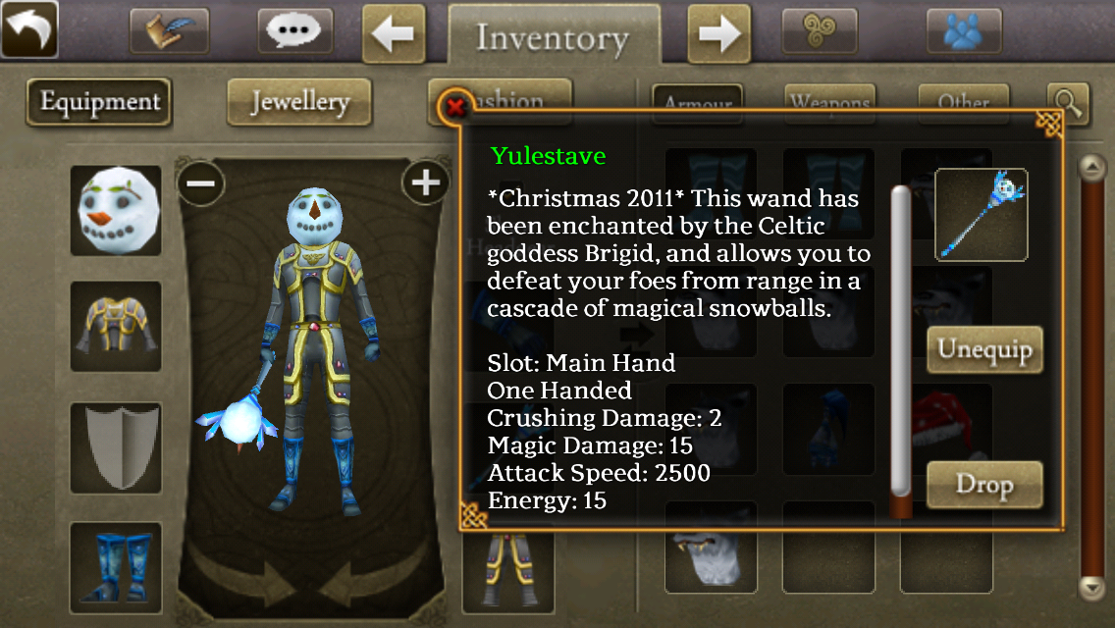
Task: Open the chat speech bubble icon
Action: 294,30
